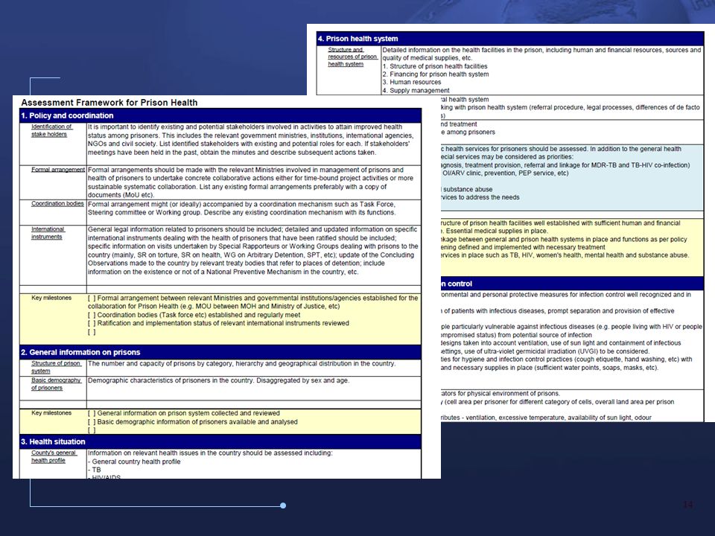Click "Structure and resources of prison health system" label

(x=352, y=57)
